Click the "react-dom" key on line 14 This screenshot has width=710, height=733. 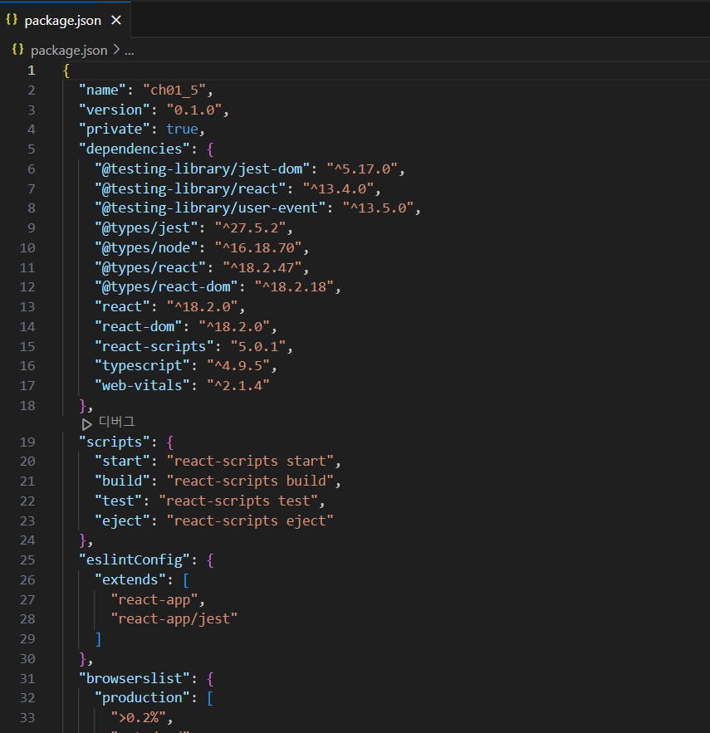(x=138, y=327)
